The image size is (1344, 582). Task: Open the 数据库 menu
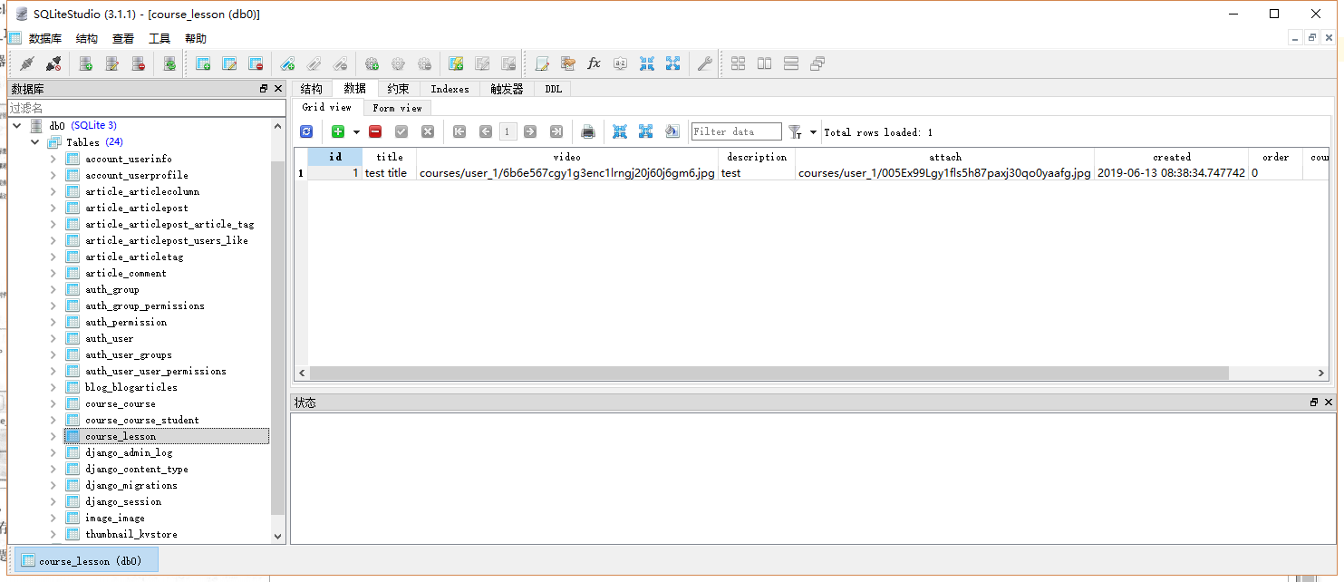45,38
